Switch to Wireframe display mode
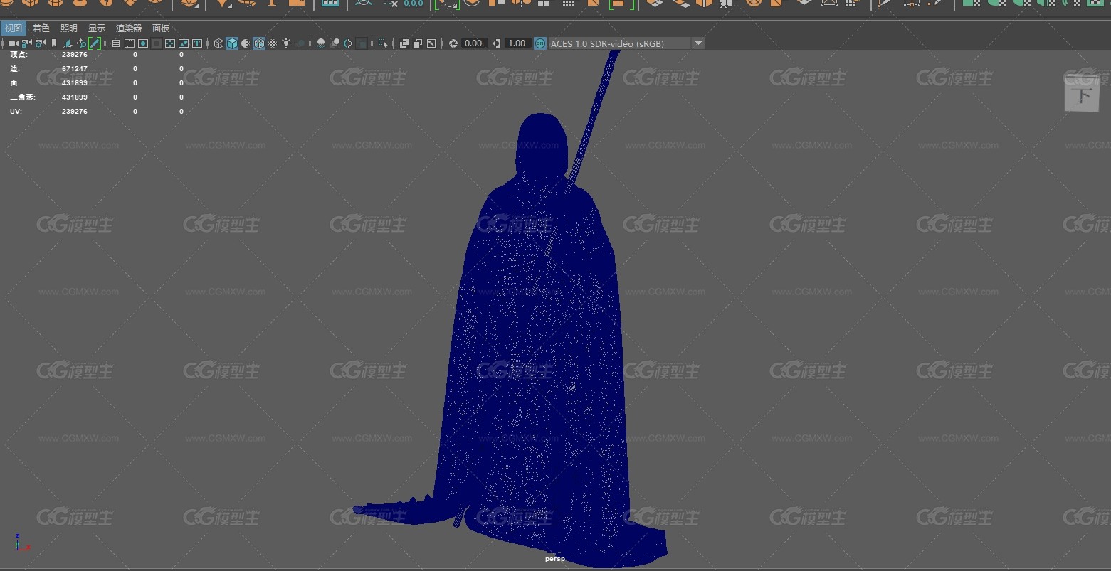The width and height of the screenshot is (1111, 571). click(218, 43)
